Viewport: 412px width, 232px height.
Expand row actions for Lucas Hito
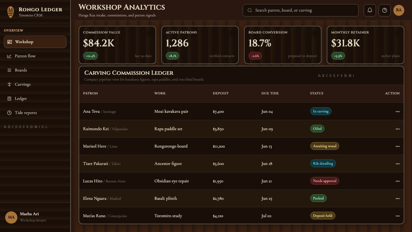coord(398,181)
